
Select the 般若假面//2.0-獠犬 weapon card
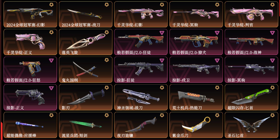pos(196,42)
